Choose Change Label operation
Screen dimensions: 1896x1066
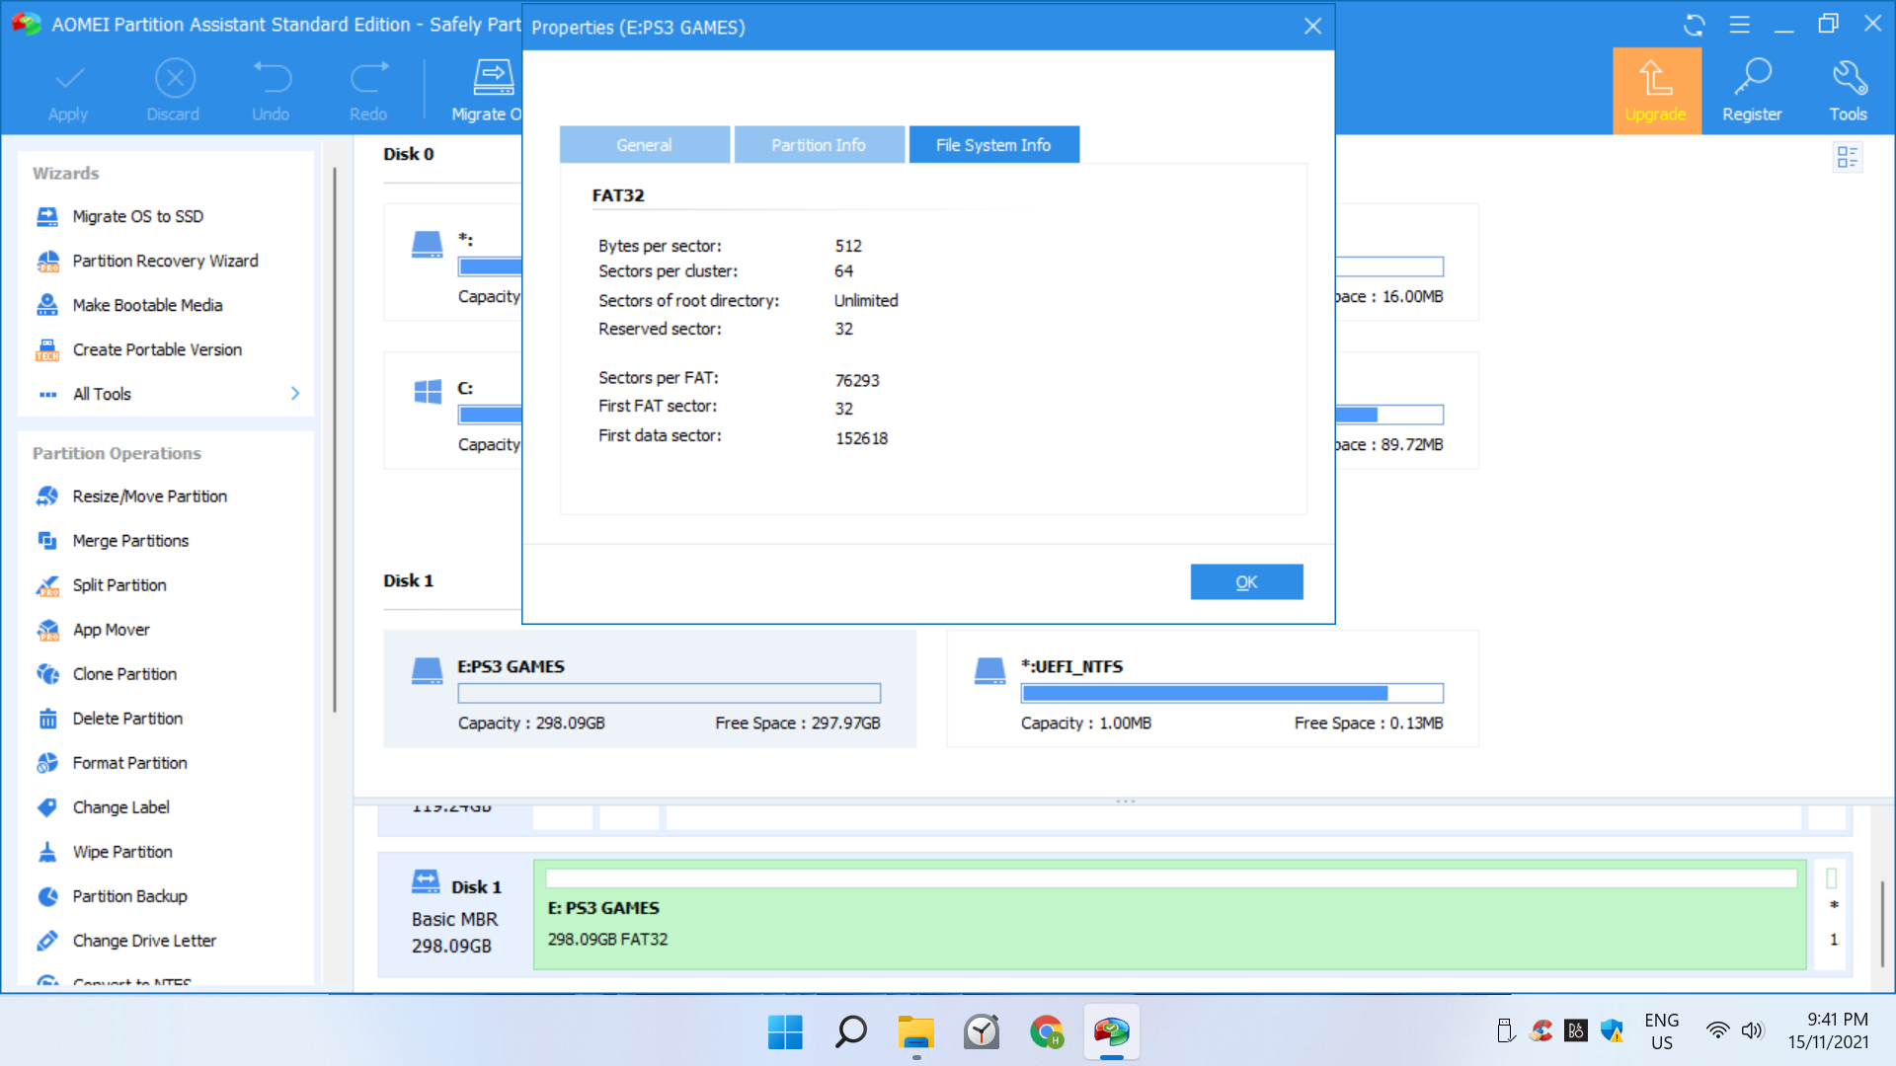(120, 807)
